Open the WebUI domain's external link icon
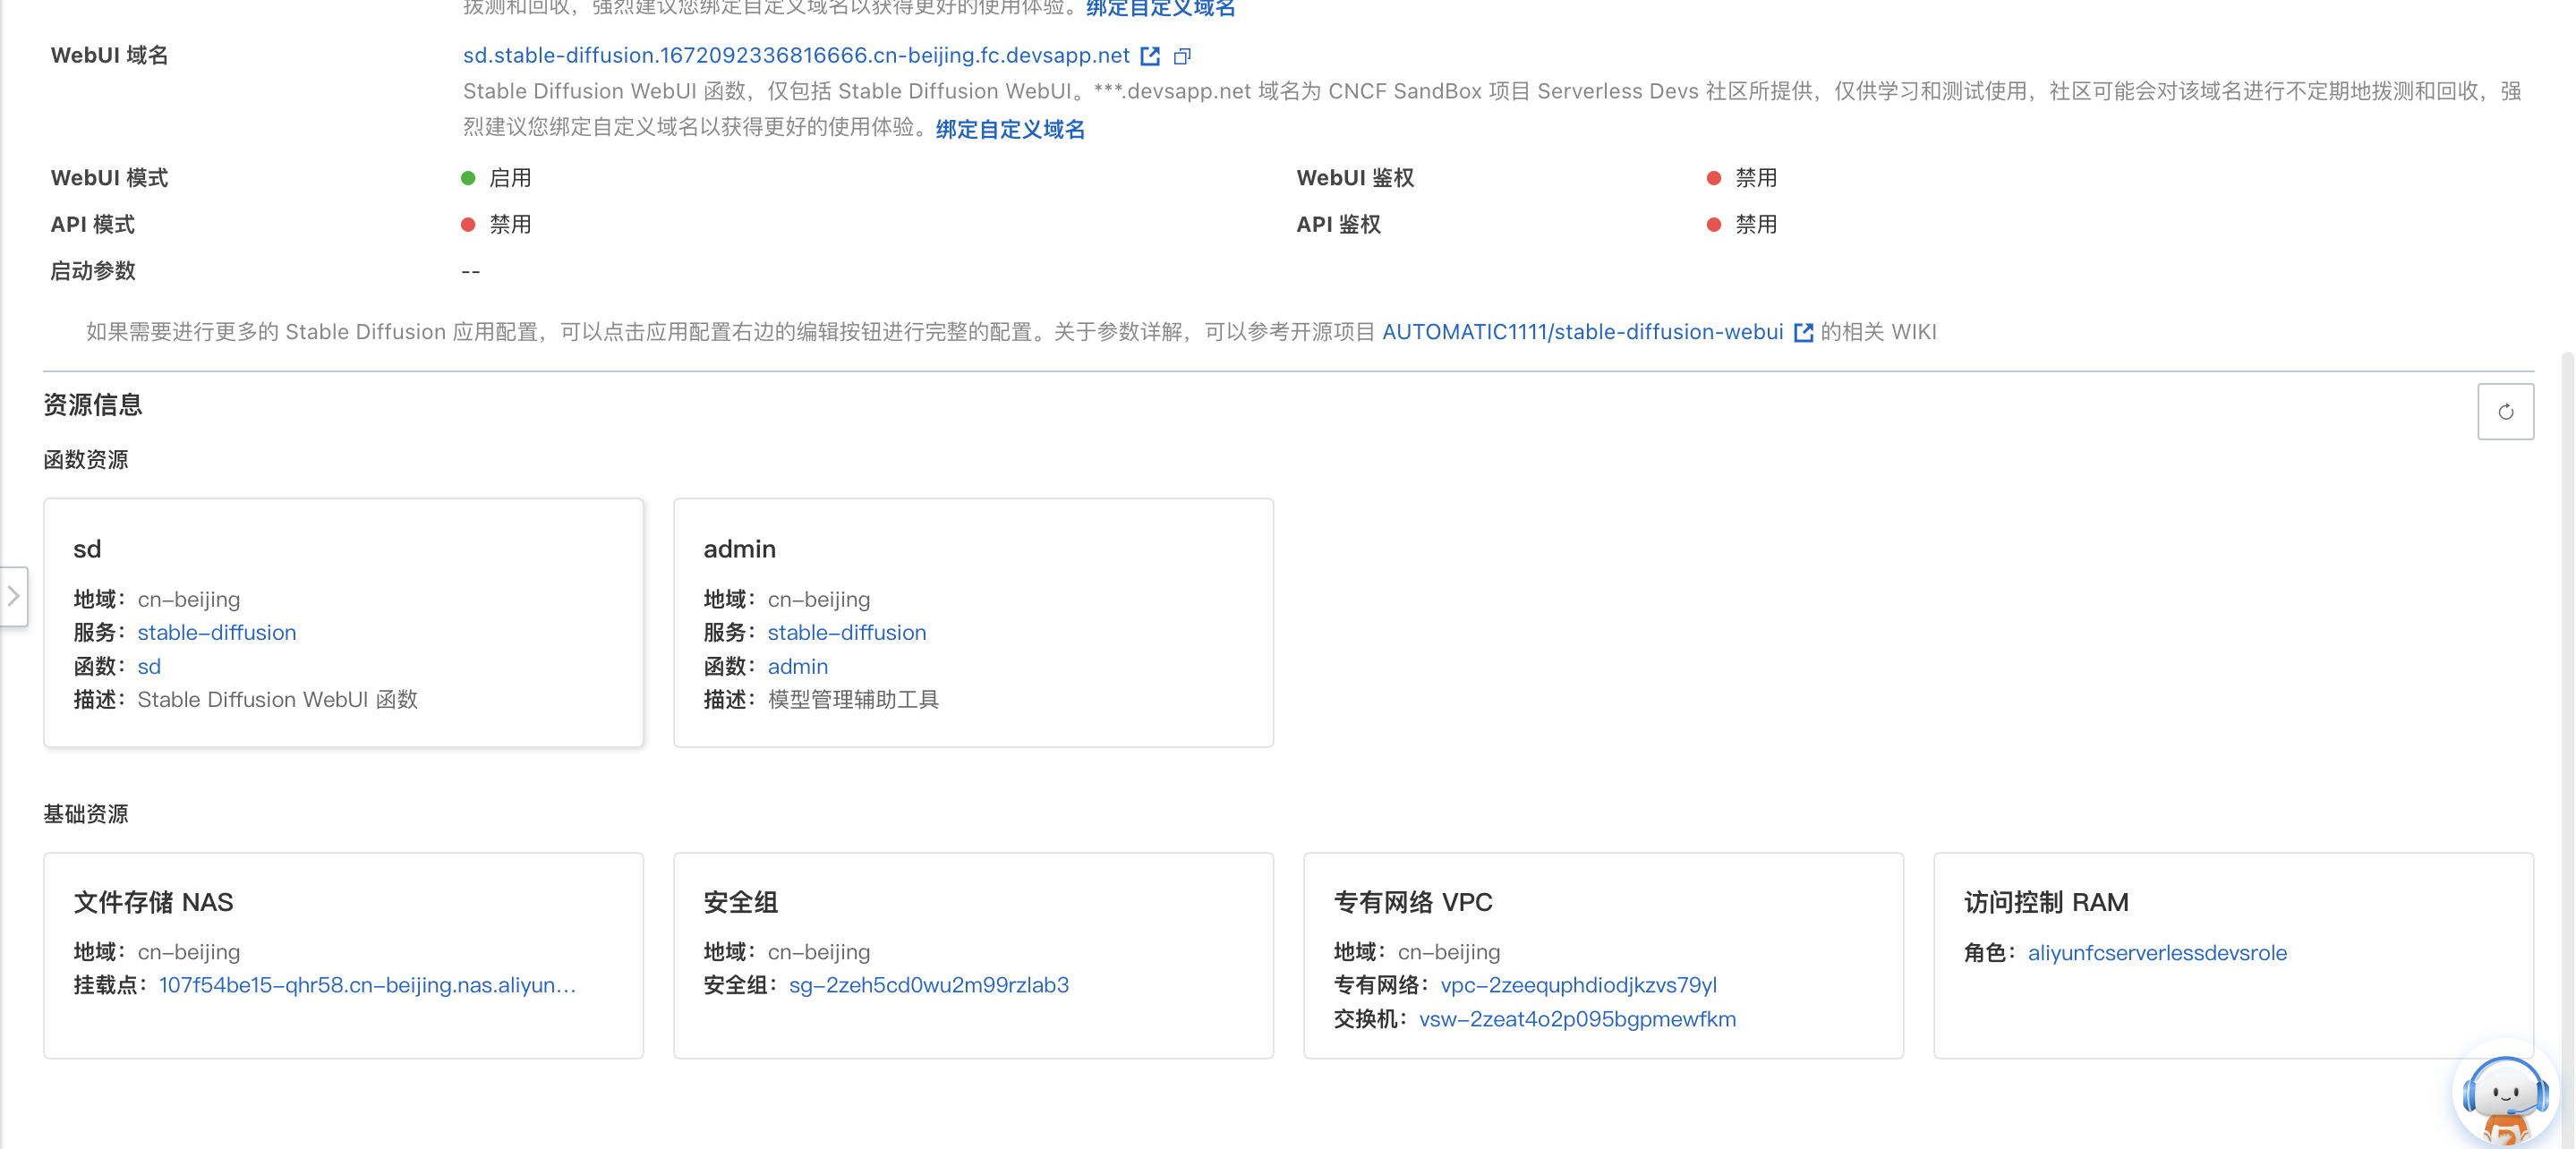 1150,56
